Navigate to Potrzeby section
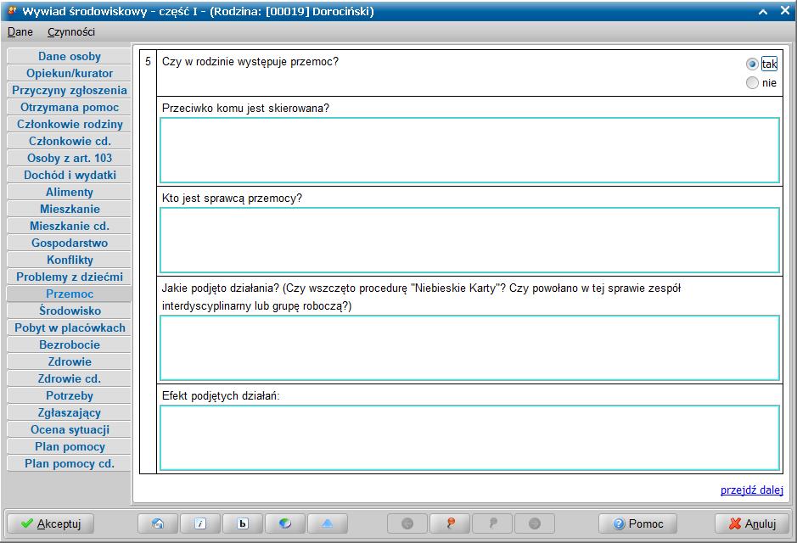The width and height of the screenshot is (797, 543). click(x=70, y=395)
